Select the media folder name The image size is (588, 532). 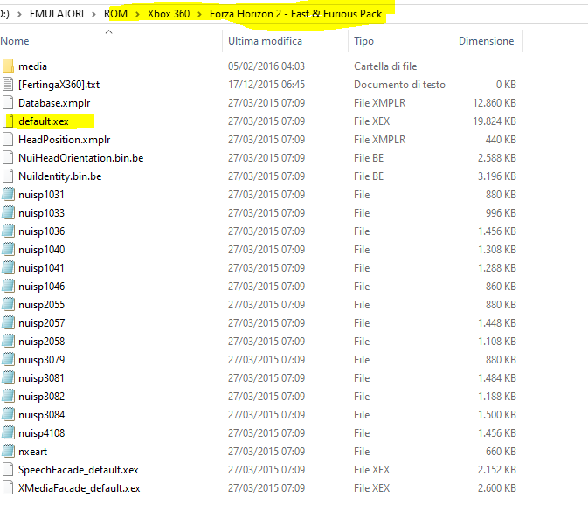pyautogui.click(x=32, y=66)
